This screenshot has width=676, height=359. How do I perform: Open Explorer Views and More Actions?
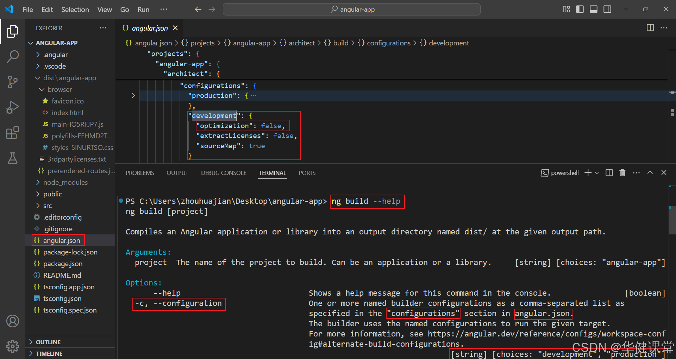coord(103,28)
